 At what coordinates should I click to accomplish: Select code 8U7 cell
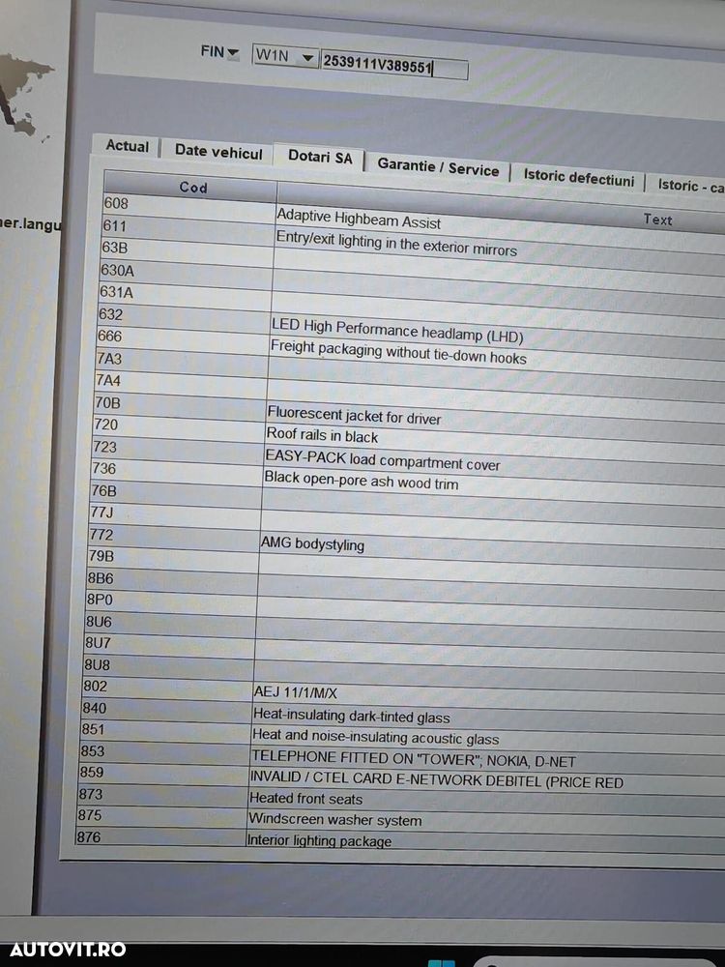[x=168, y=645]
